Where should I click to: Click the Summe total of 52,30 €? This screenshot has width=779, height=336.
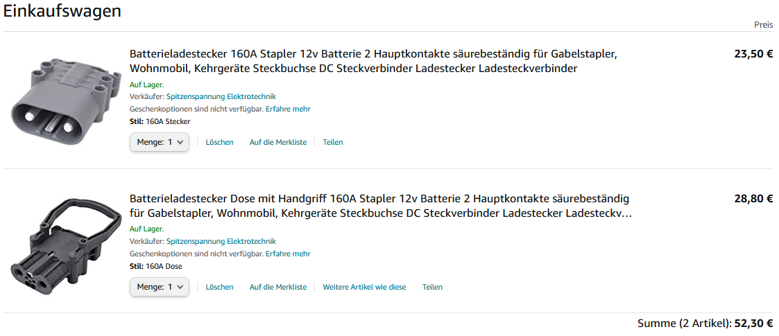(705, 324)
